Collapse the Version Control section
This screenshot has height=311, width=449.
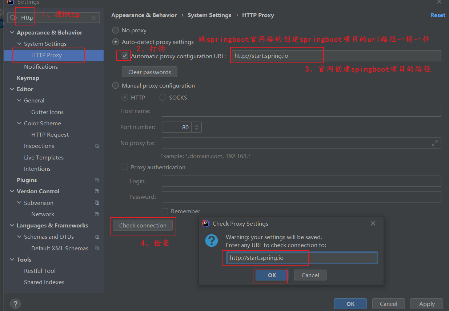coord(12,191)
